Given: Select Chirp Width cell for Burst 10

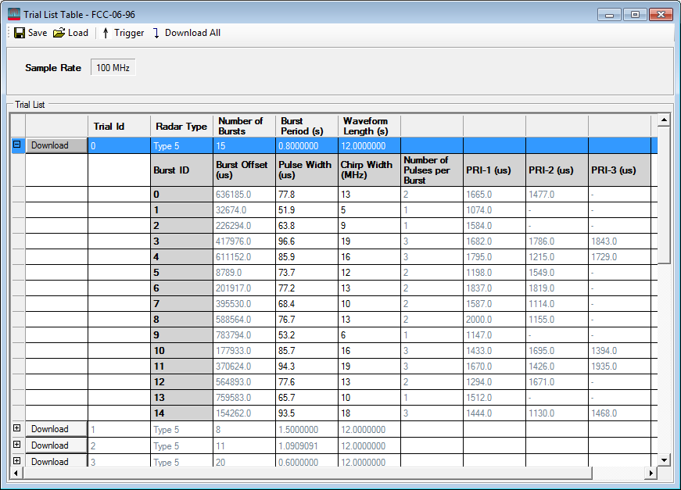Looking at the screenshot, I should pos(369,351).
